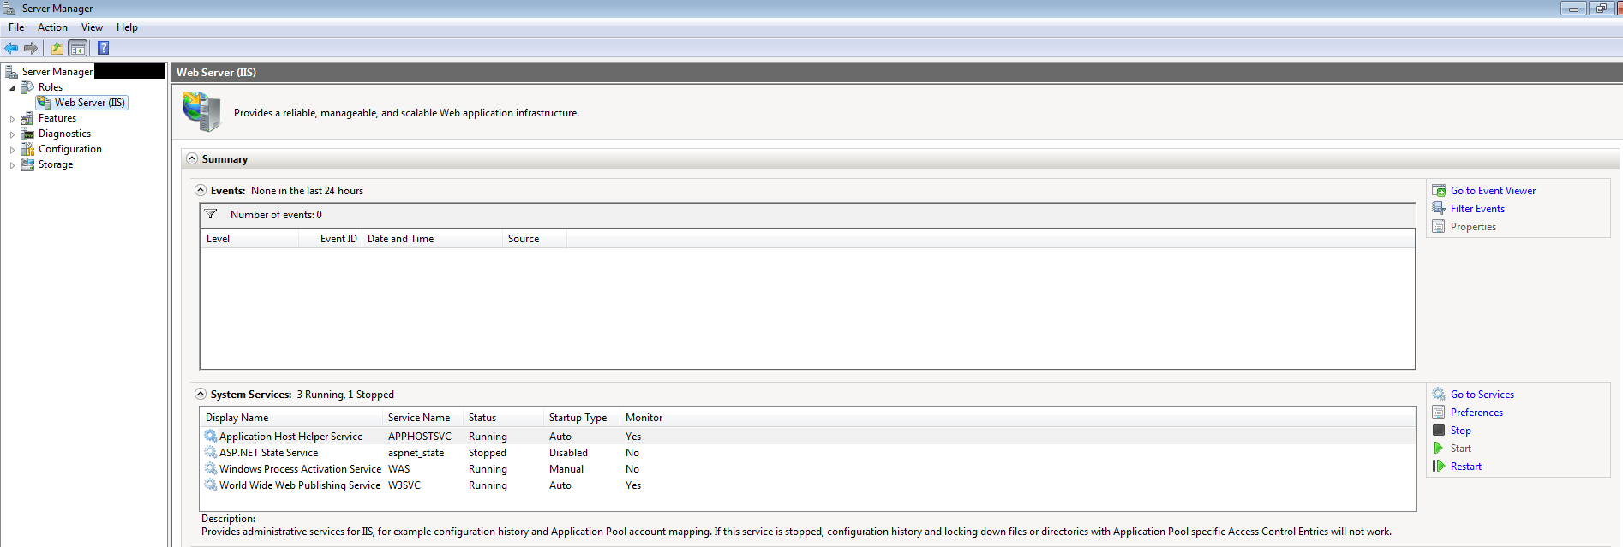Sort events by the Event ID column header
Screen dimensions: 1623x547
point(331,239)
